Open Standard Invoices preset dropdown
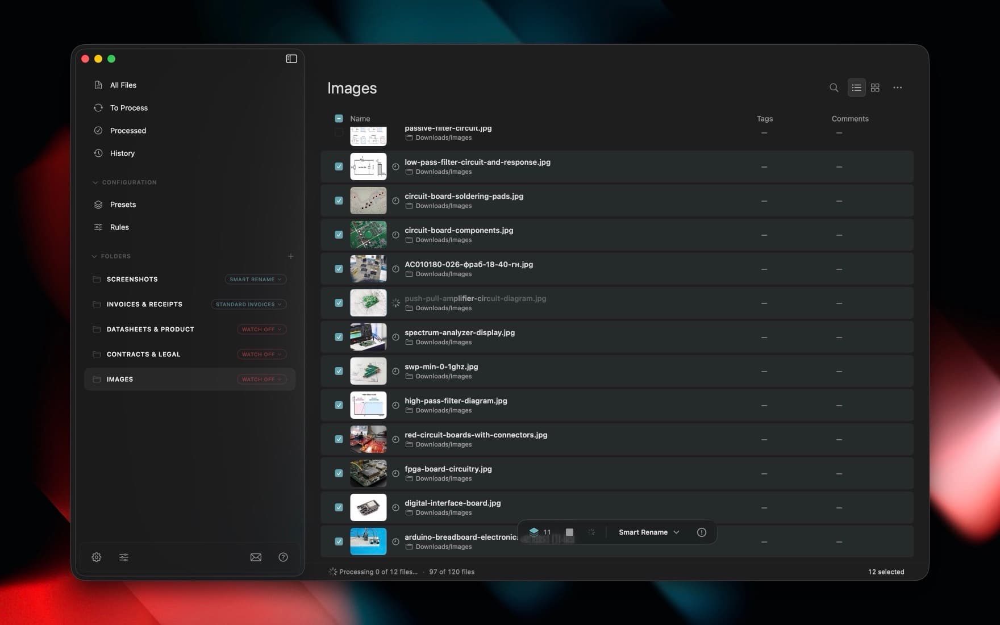The width and height of the screenshot is (1000, 625). (x=249, y=305)
